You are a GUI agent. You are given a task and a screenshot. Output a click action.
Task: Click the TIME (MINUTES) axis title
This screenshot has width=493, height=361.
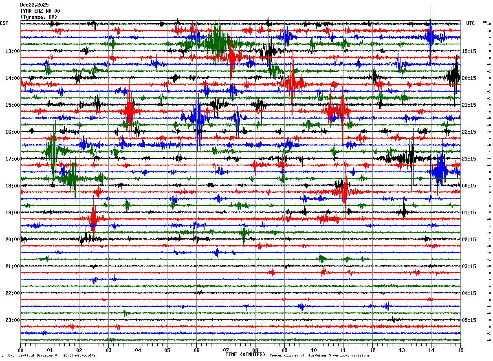[246, 354]
